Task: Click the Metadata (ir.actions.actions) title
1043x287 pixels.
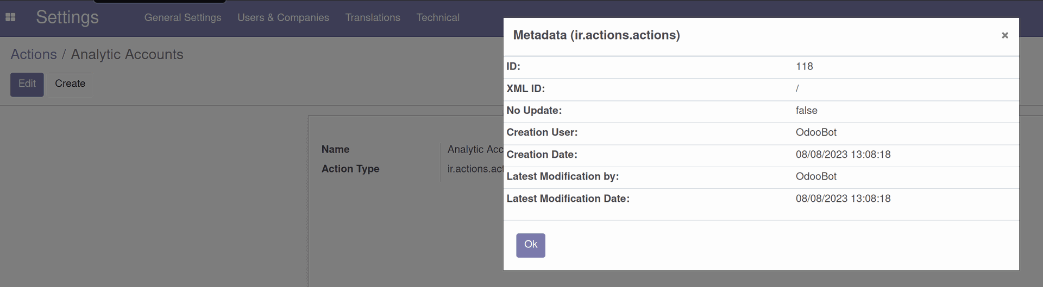Action: point(596,35)
